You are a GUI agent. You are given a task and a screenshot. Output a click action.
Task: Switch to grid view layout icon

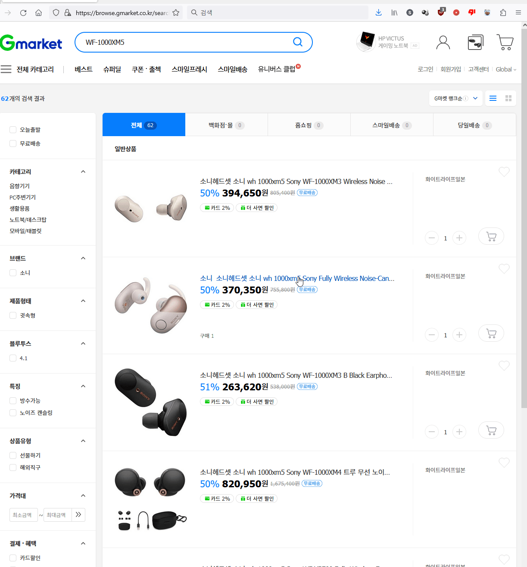click(x=508, y=98)
